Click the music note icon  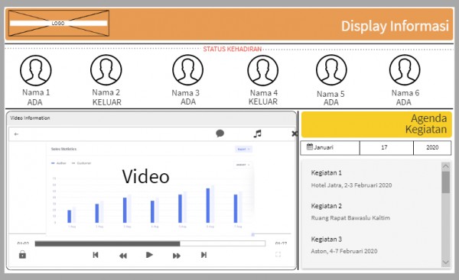click(257, 134)
